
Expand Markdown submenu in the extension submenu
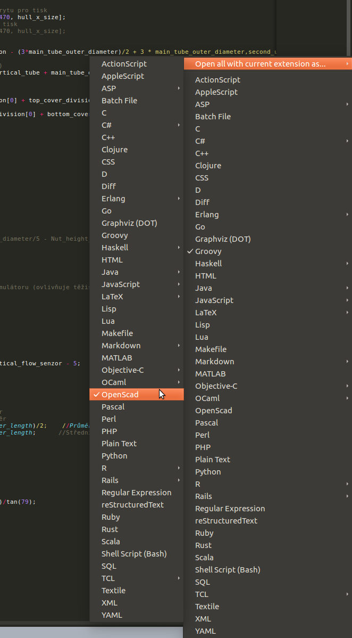click(x=347, y=362)
